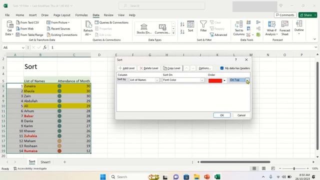Screen dimensions: 320x180
Task: Switch to Home ribbon tab
Action: pyautogui.click(x=20, y=15)
